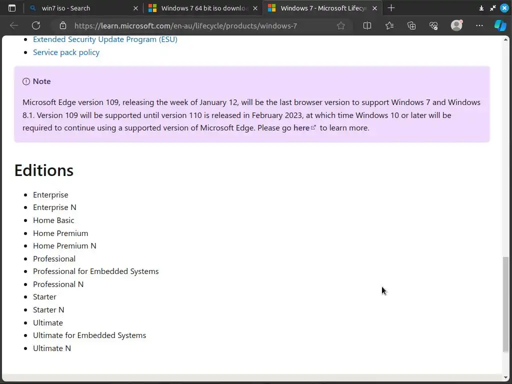Restore window from fullscreen arrows icon

point(492,8)
